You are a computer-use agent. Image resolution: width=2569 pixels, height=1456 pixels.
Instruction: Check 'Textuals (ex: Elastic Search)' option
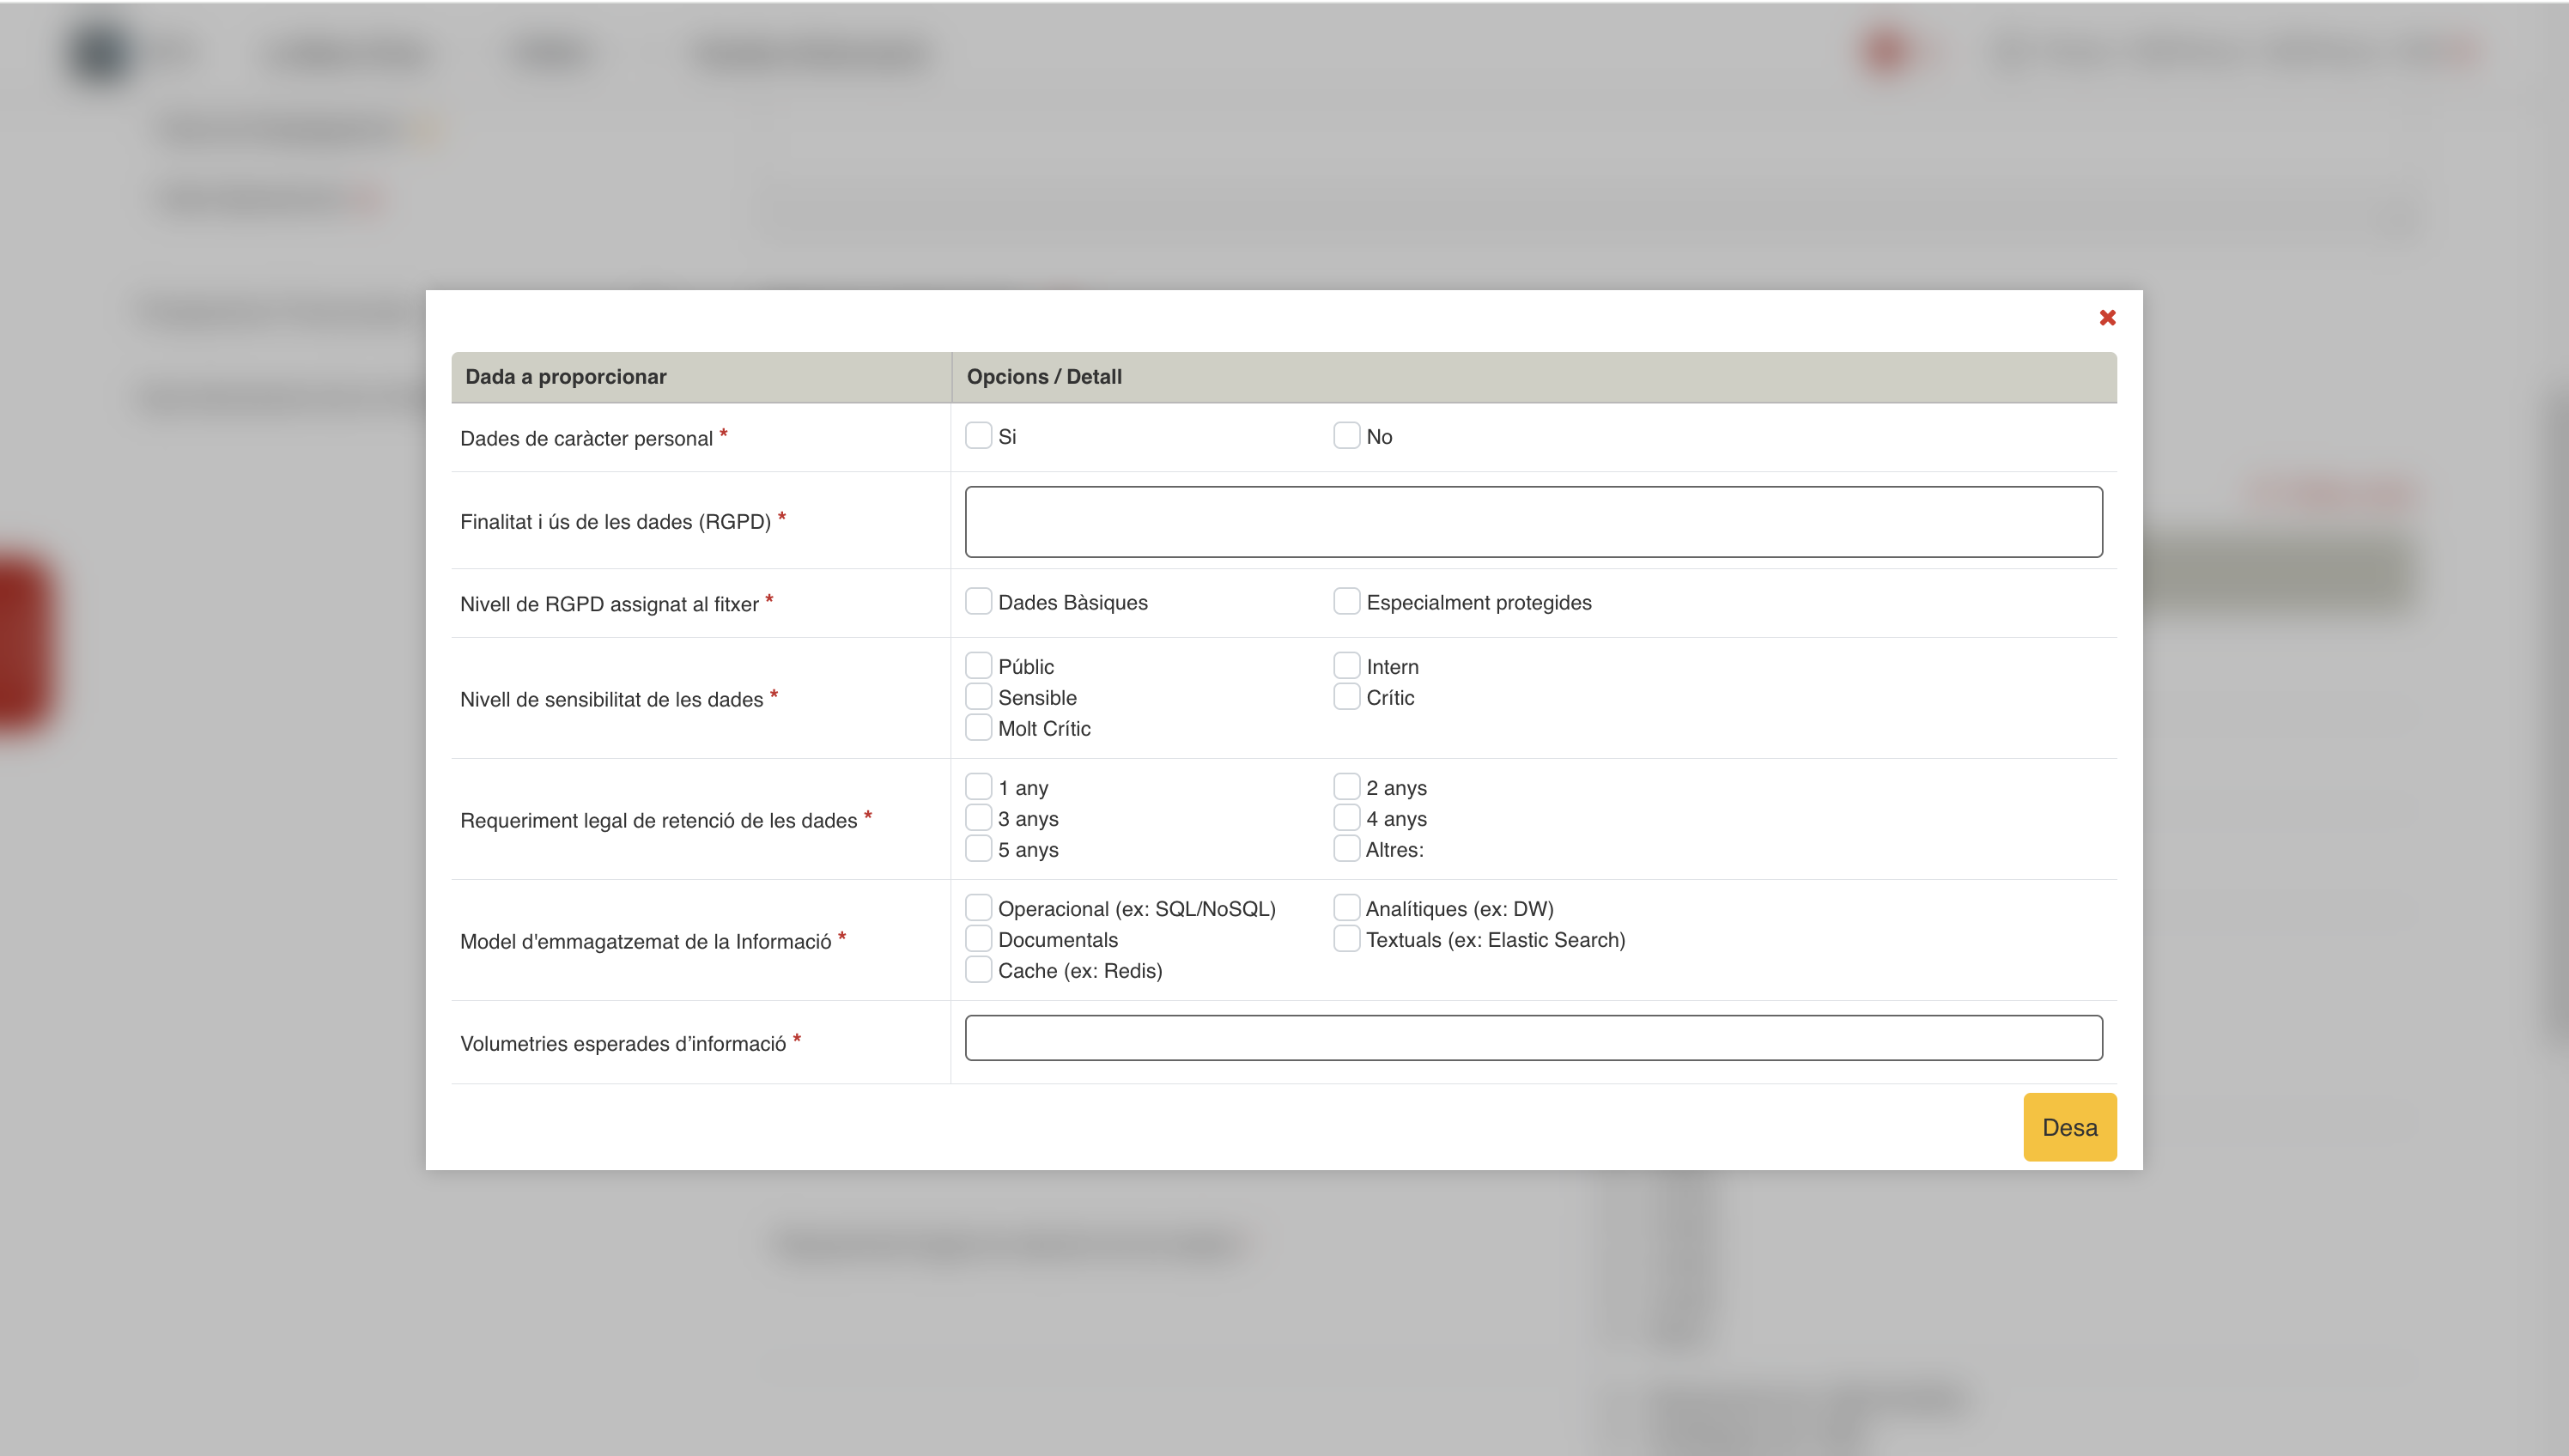(x=1346, y=939)
